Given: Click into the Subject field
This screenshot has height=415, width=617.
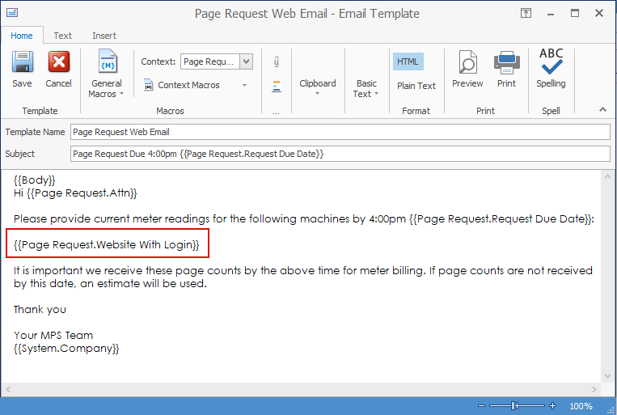Looking at the screenshot, I should tap(340, 154).
